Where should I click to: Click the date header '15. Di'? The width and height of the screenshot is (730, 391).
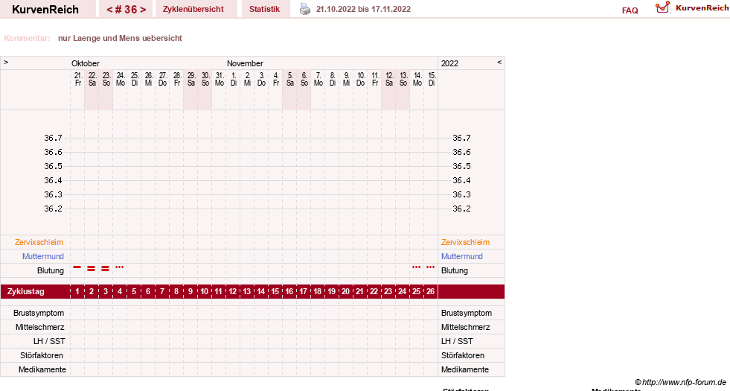tap(432, 79)
